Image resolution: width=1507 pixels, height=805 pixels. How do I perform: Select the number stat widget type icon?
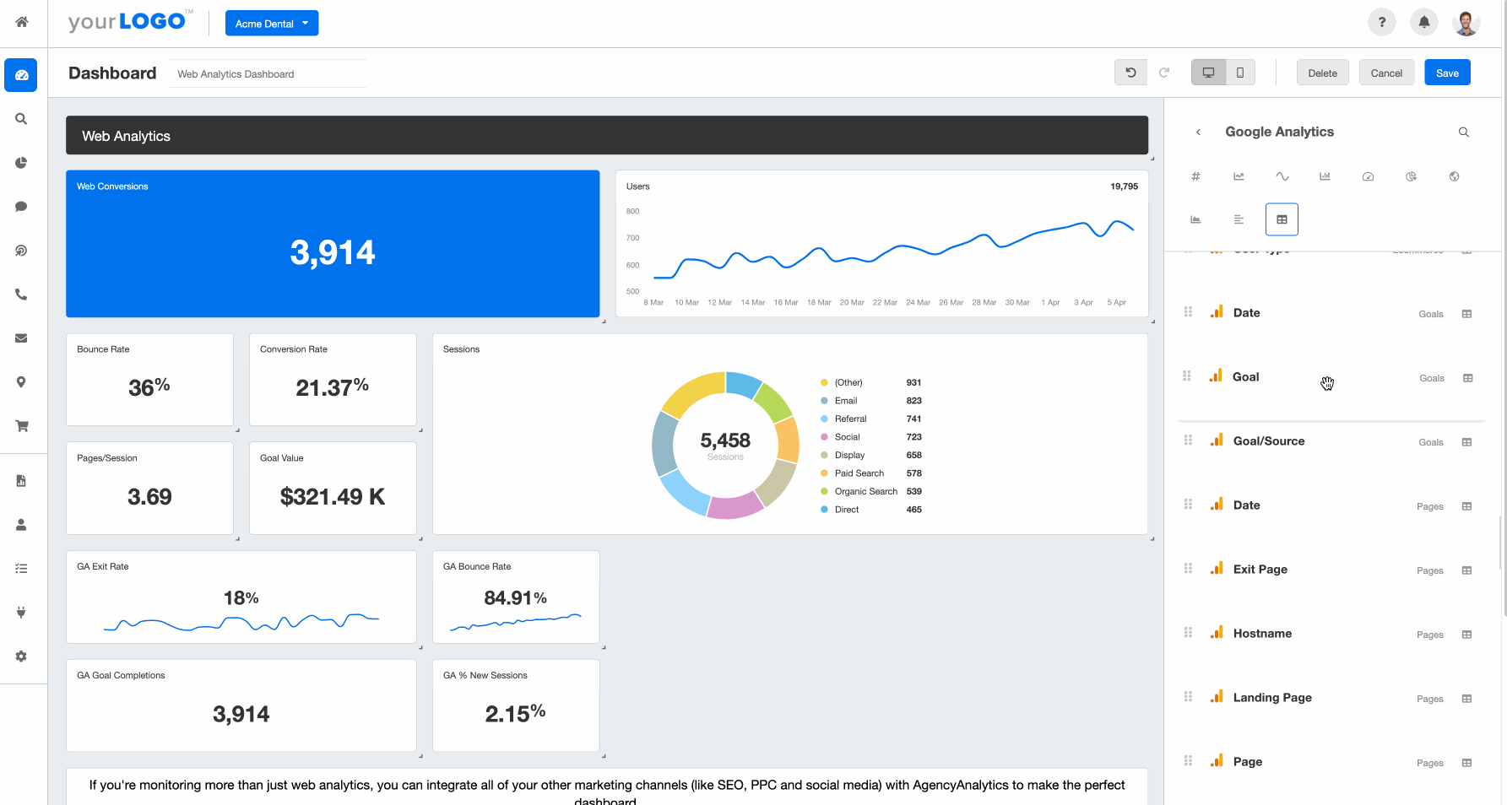pyautogui.click(x=1196, y=176)
